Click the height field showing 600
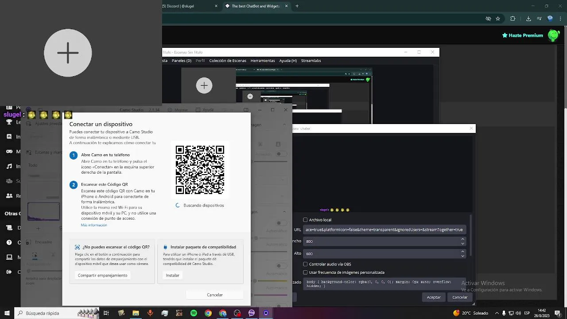567x319 pixels. tap(384, 253)
